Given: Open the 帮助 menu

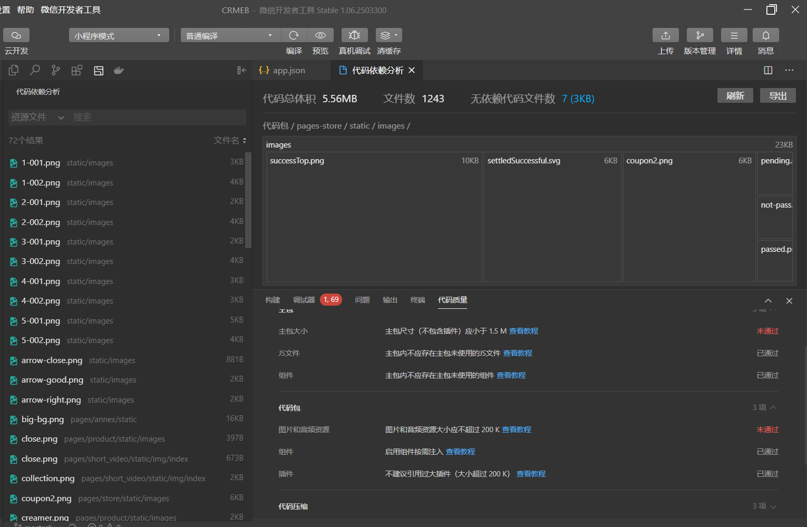Looking at the screenshot, I should click(x=25, y=10).
